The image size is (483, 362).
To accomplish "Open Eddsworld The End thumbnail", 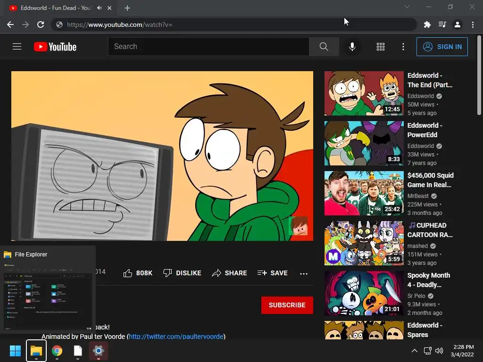I will click(364, 93).
